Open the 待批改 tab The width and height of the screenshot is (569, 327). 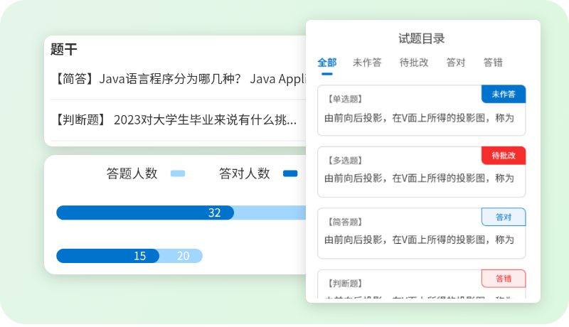[x=414, y=63]
